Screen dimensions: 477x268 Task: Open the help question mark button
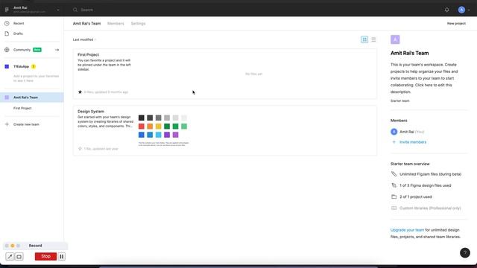[x=465, y=253]
